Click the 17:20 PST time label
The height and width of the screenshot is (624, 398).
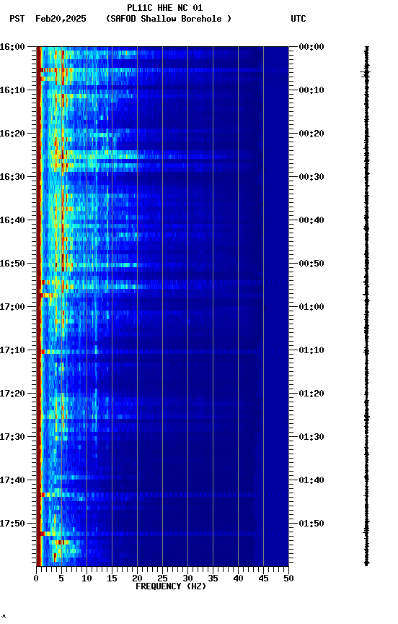12,394
